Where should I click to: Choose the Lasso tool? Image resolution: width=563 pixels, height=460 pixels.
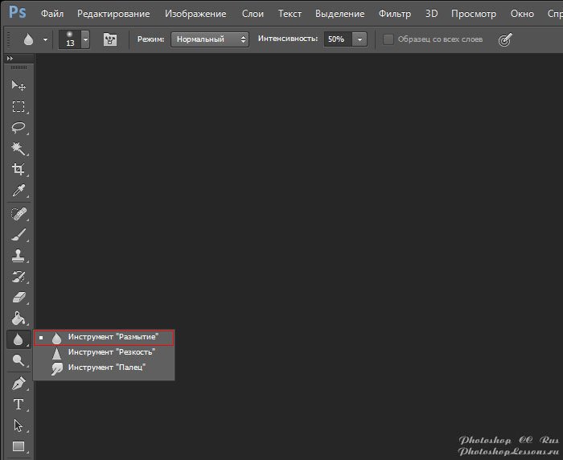[18, 128]
